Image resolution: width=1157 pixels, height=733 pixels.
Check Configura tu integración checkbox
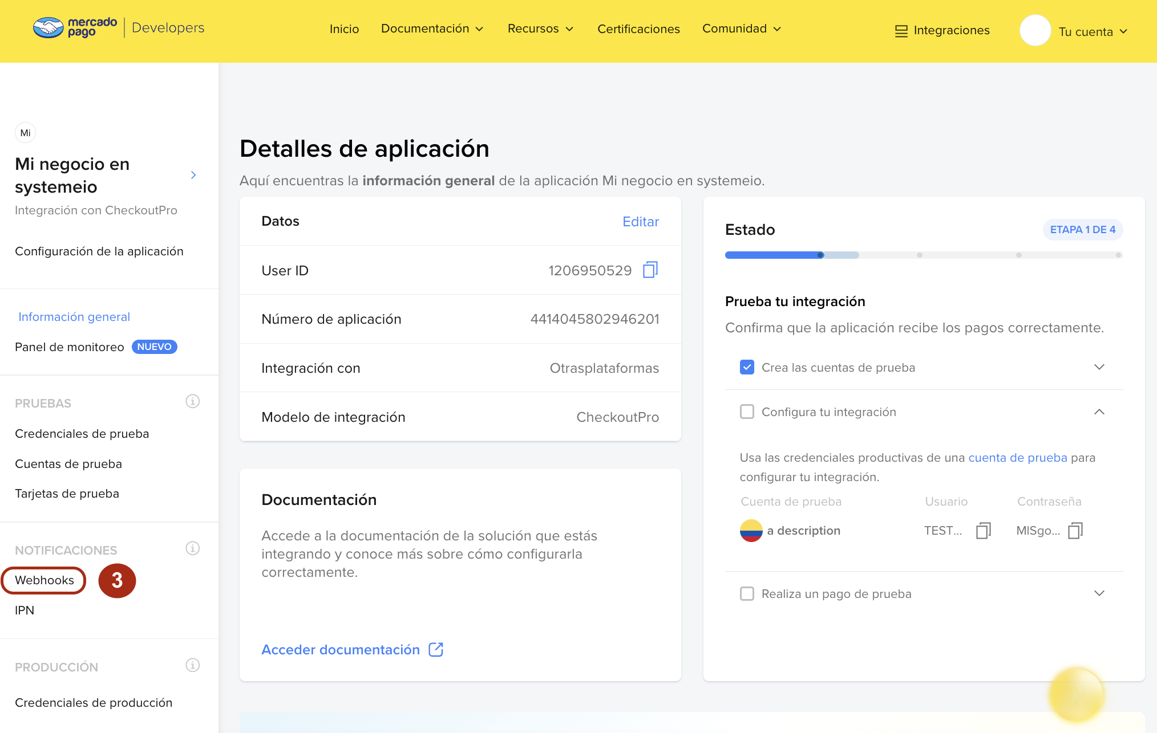click(747, 412)
